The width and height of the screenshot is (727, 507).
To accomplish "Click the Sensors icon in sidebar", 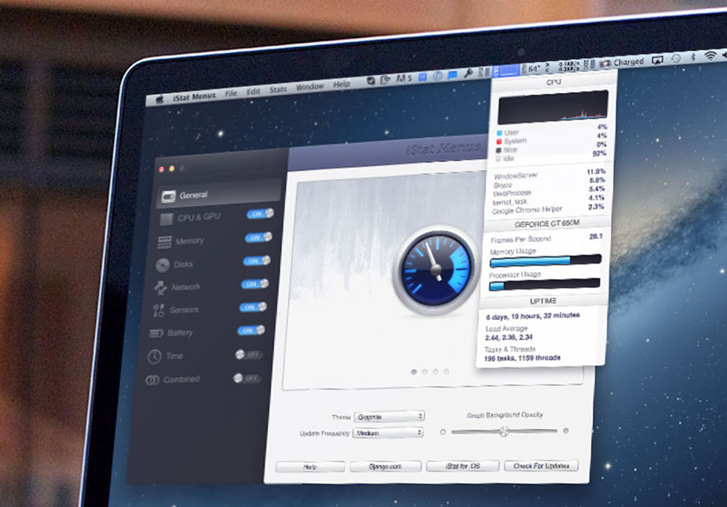I will click(x=158, y=310).
